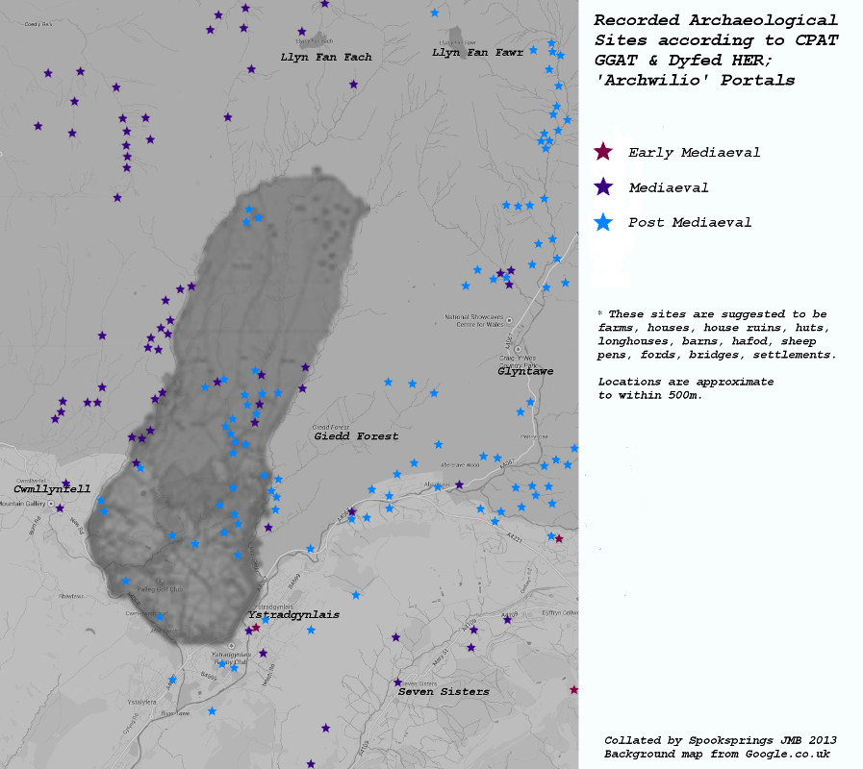Click the Palleg Golf Club map marker

pyautogui.click(x=160, y=581)
